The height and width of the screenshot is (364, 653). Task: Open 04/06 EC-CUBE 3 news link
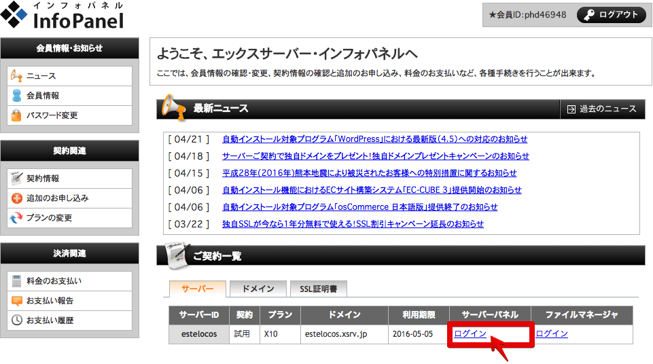click(x=372, y=190)
